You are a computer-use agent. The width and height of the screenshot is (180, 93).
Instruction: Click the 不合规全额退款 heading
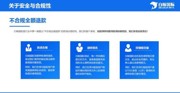click(28, 21)
